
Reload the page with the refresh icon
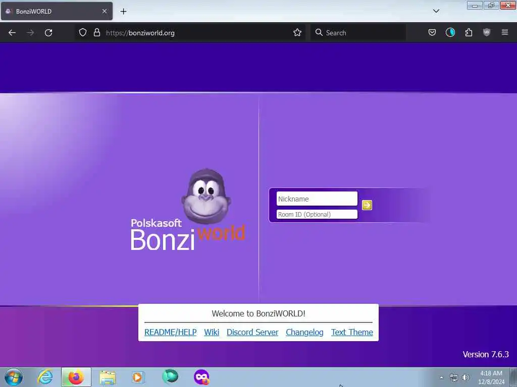(48, 33)
